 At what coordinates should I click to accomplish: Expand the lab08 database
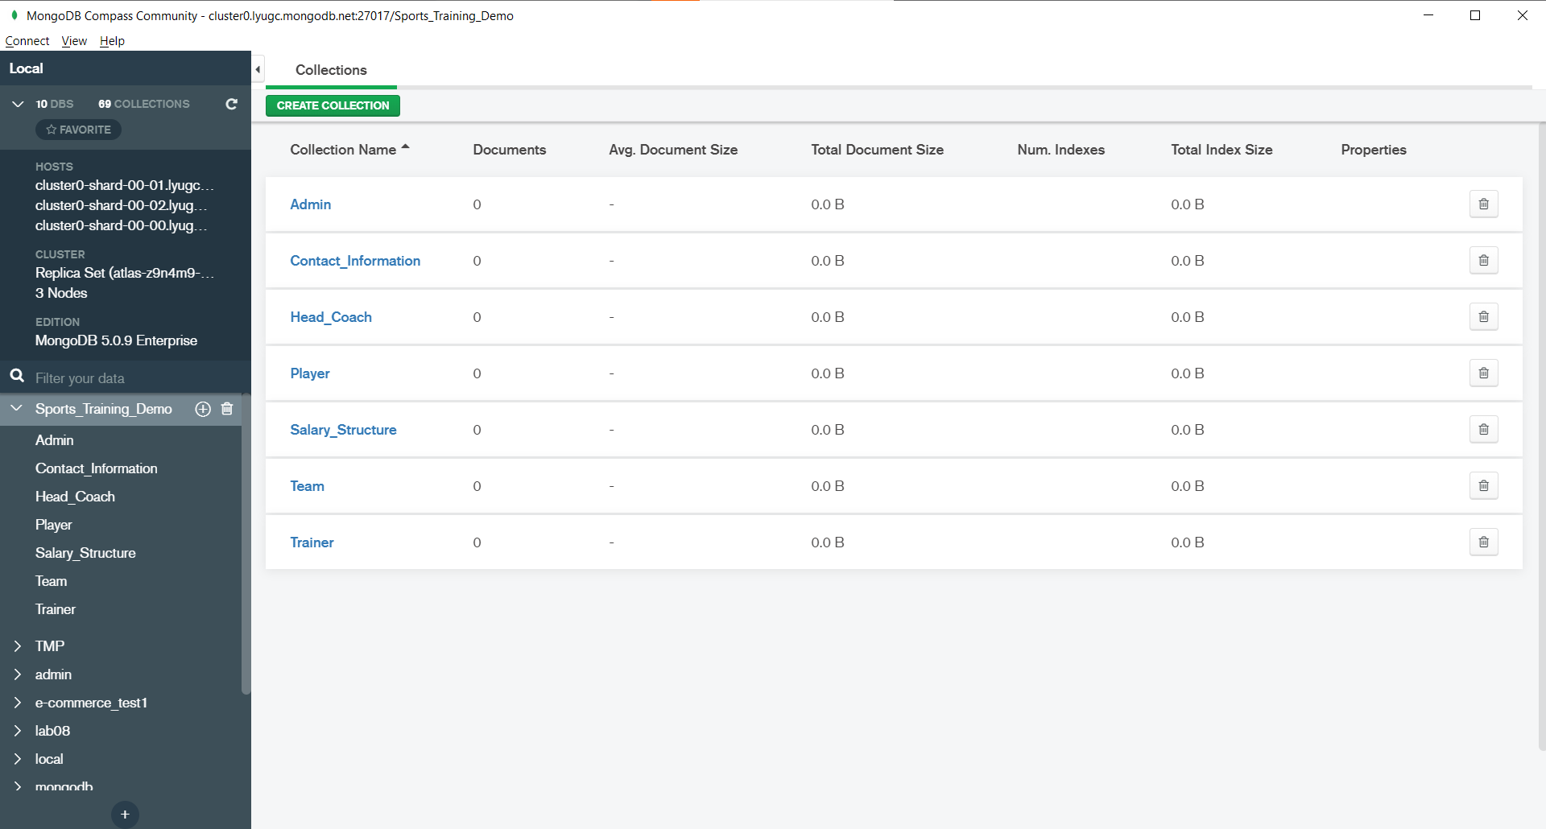coord(18,731)
